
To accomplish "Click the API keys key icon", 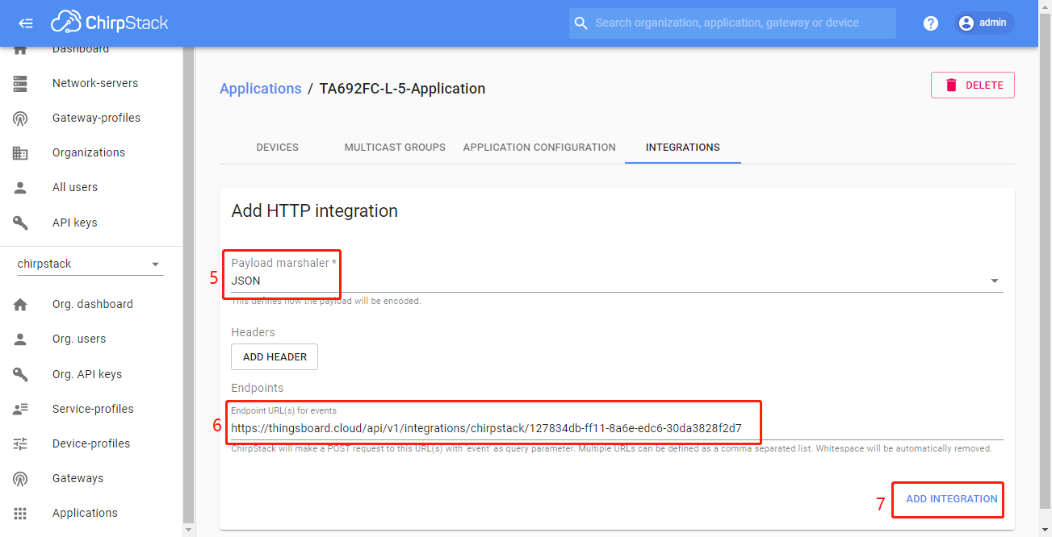I will tap(20, 223).
